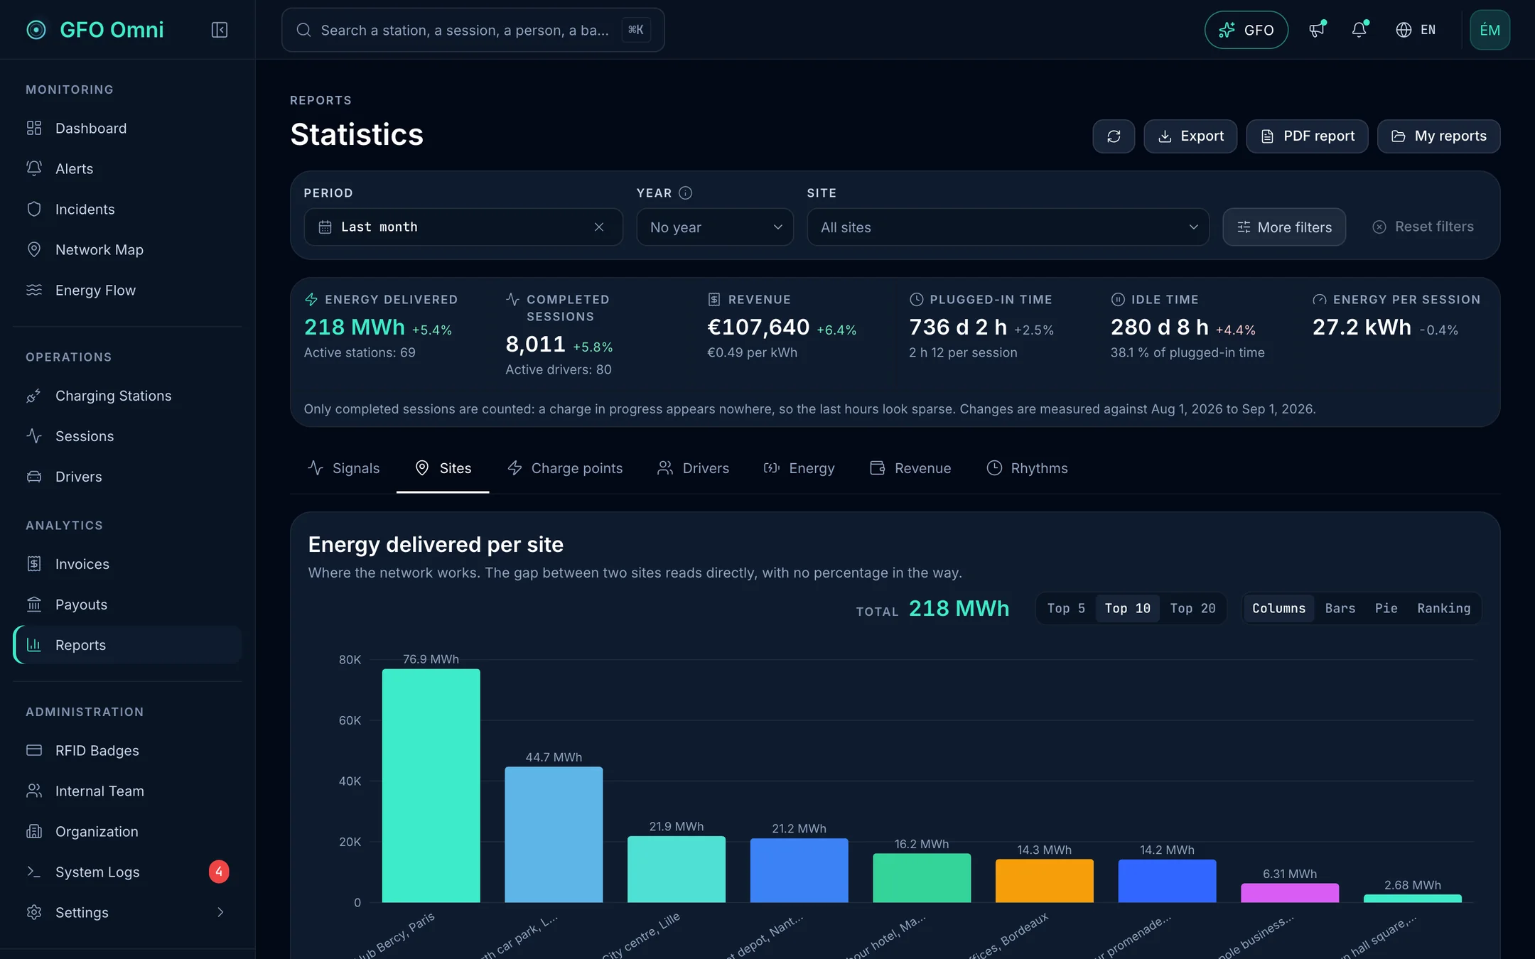Switch to the Signals tab
This screenshot has width=1535, height=959.
pyautogui.click(x=343, y=468)
